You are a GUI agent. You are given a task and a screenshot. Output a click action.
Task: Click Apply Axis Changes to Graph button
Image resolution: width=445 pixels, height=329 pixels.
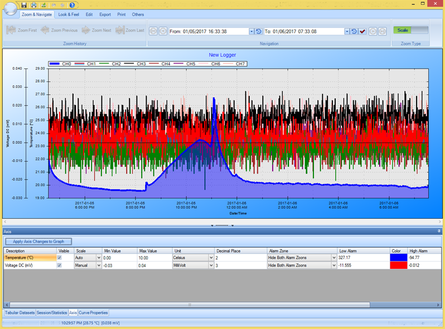pos(38,241)
